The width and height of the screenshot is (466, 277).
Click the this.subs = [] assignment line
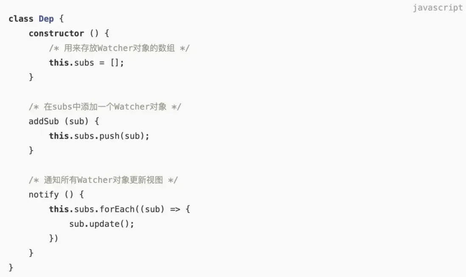tap(87, 63)
